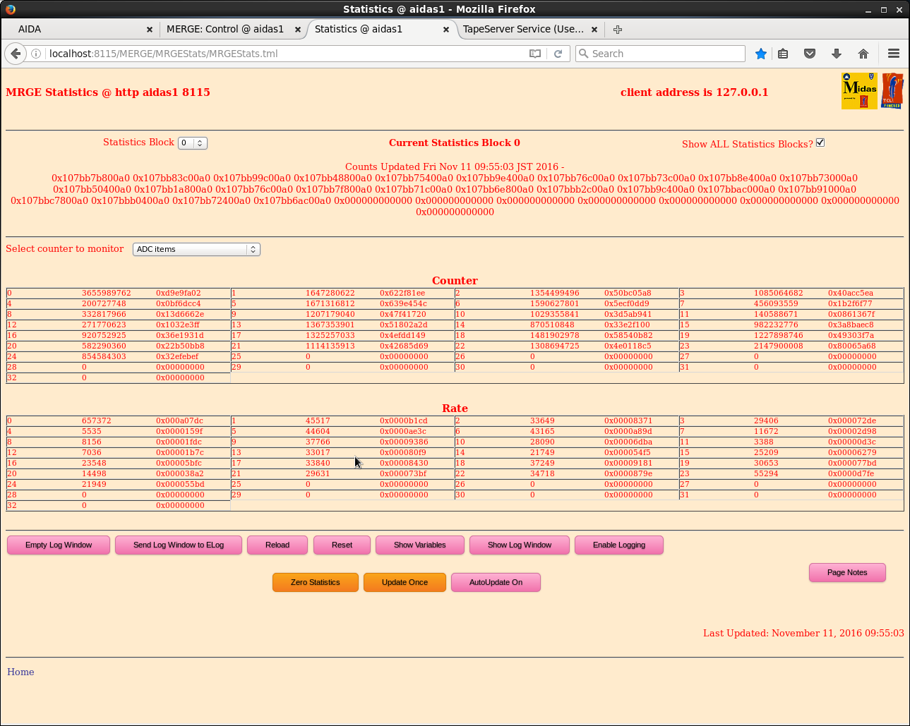This screenshot has height=726, width=910.
Task: Expand the ADC items counter dropdown
Action: coord(196,250)
